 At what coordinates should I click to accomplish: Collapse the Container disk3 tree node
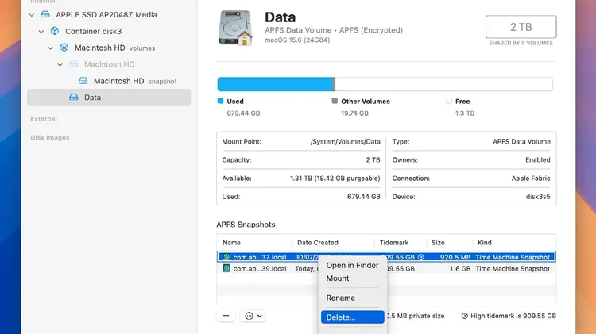pyautogui.click(x=41, y=31)
